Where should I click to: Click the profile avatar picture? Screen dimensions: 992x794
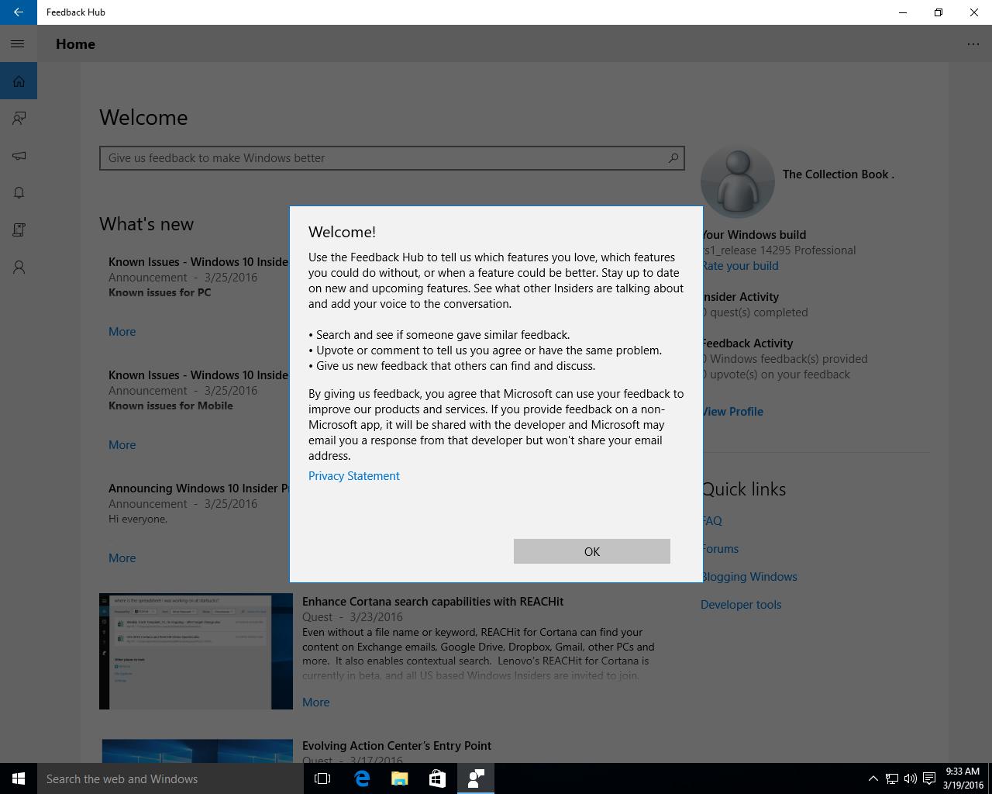tap(737, 183)
